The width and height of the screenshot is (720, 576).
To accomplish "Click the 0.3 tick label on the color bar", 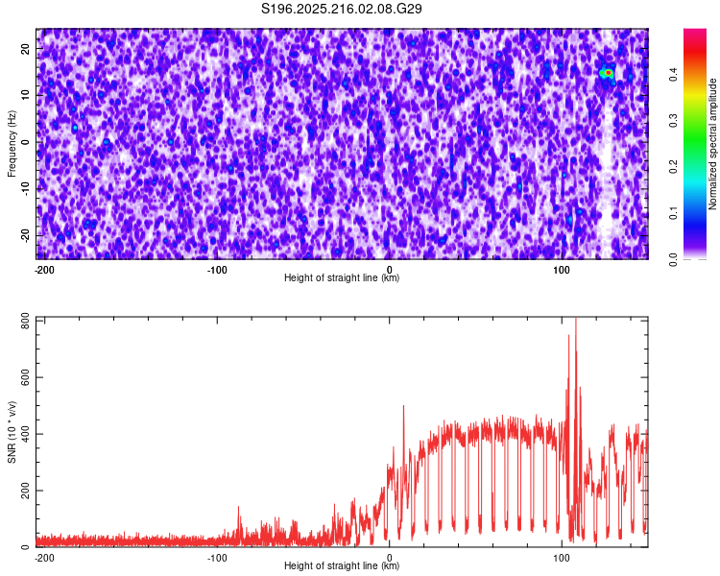I will (673, 120).
